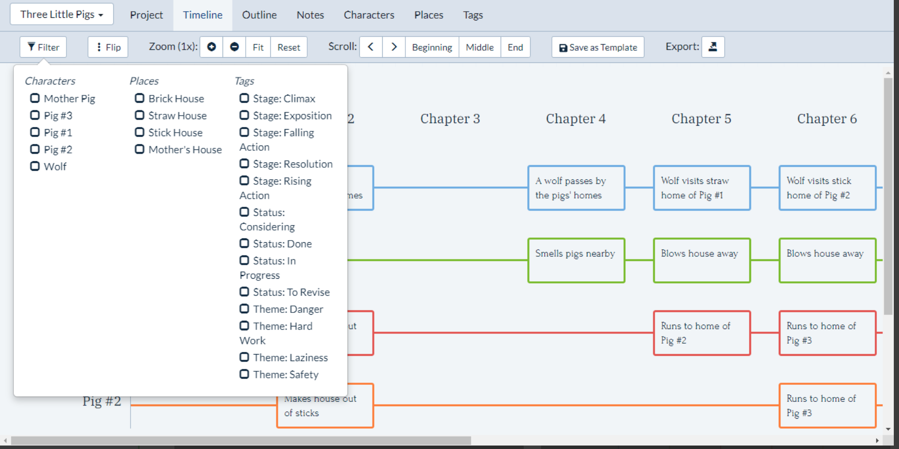Switch to the Outline tab
This screenshot has width=899, height=449.
tap(259, 15)
